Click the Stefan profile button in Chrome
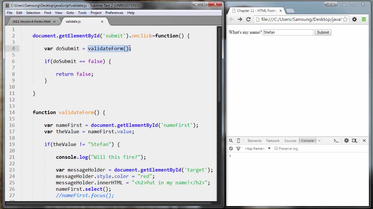This screenshot has width=373, height=209. click(331, 4)
